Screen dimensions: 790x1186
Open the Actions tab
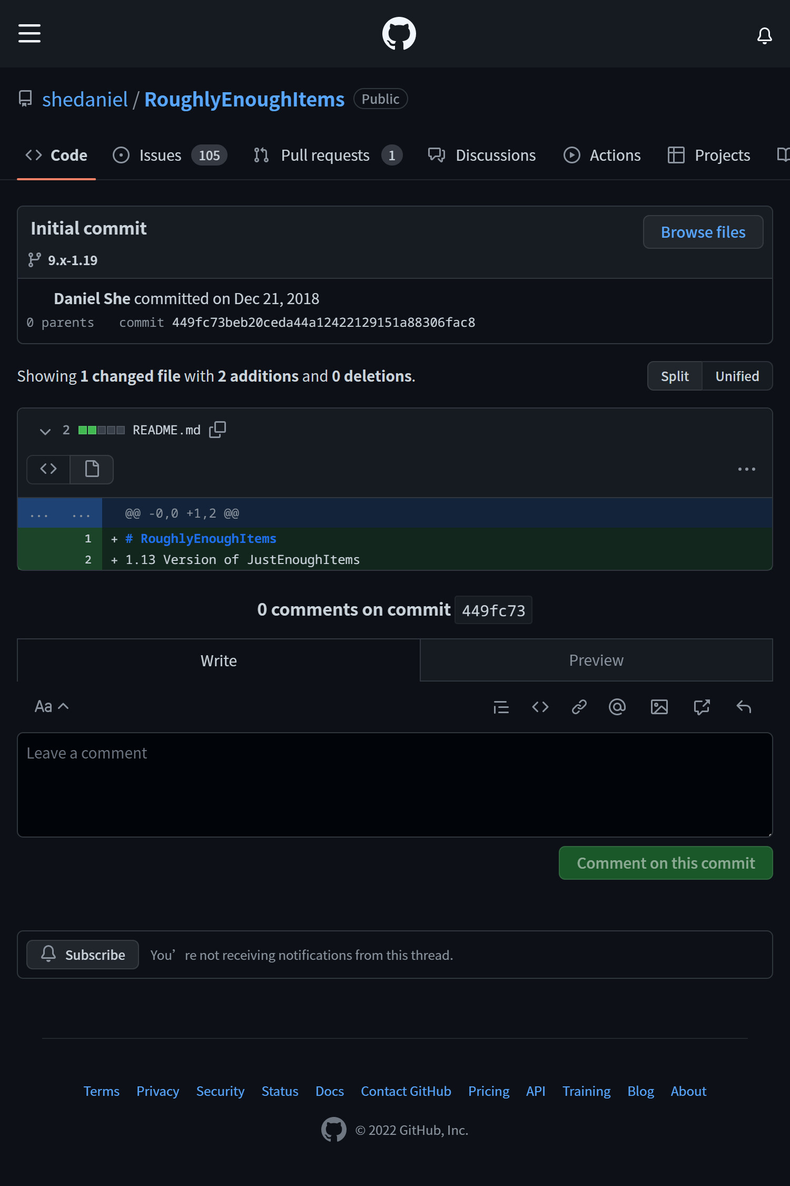pos(602,155)
